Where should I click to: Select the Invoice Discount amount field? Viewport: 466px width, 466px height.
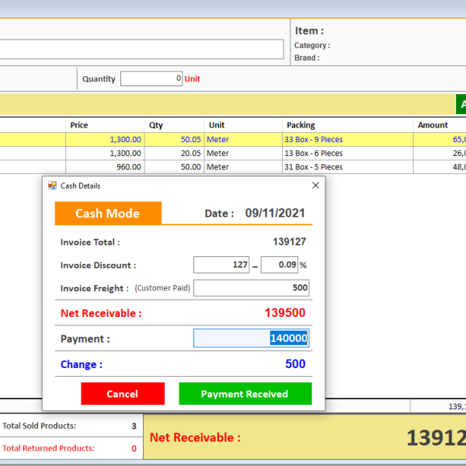tap(221, 265)
